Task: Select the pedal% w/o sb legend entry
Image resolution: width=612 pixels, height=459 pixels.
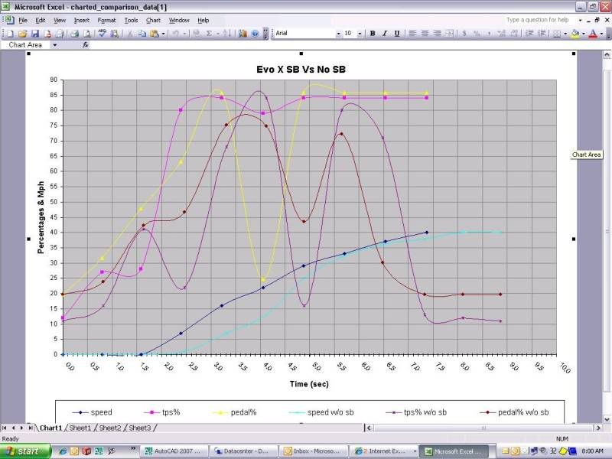Action: point(514,412)
